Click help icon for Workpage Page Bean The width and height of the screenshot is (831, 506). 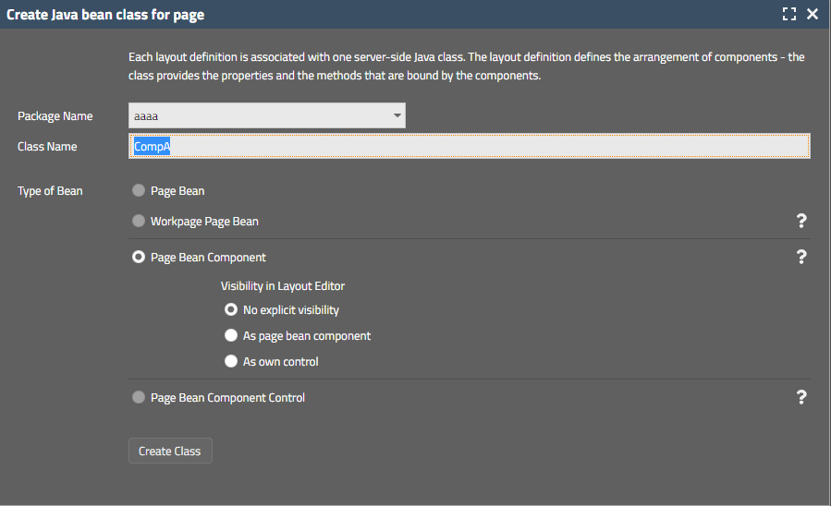click(x=801, y=221)
